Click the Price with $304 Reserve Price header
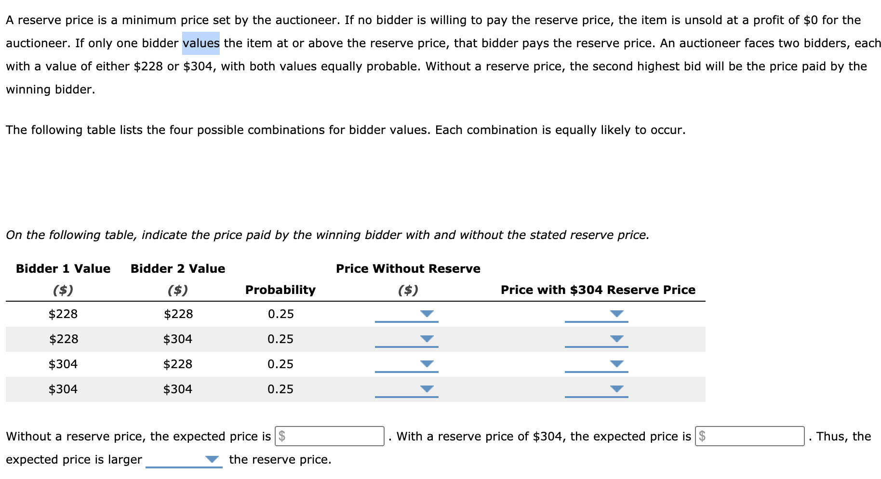 click(598, 290)
